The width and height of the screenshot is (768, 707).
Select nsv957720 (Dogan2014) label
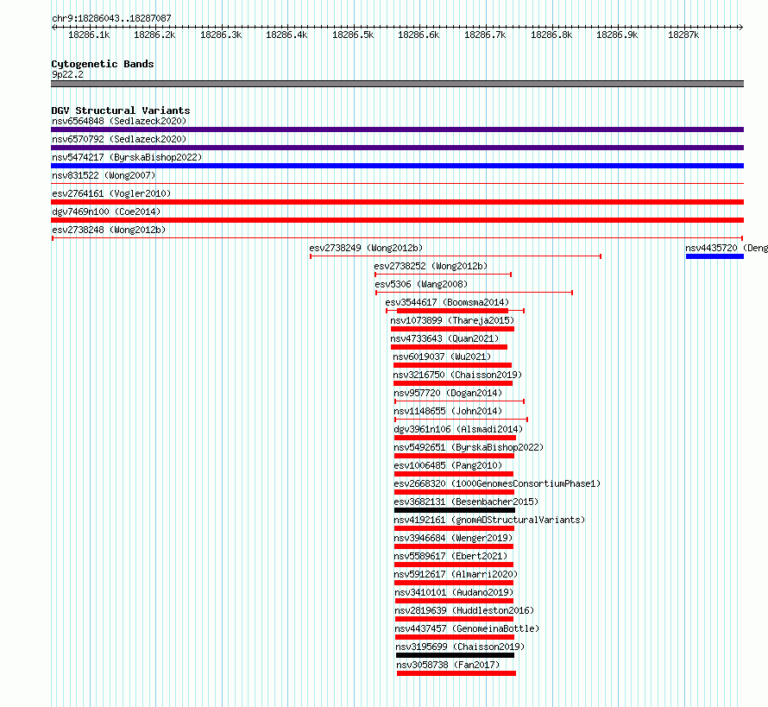tap(448, 393)
